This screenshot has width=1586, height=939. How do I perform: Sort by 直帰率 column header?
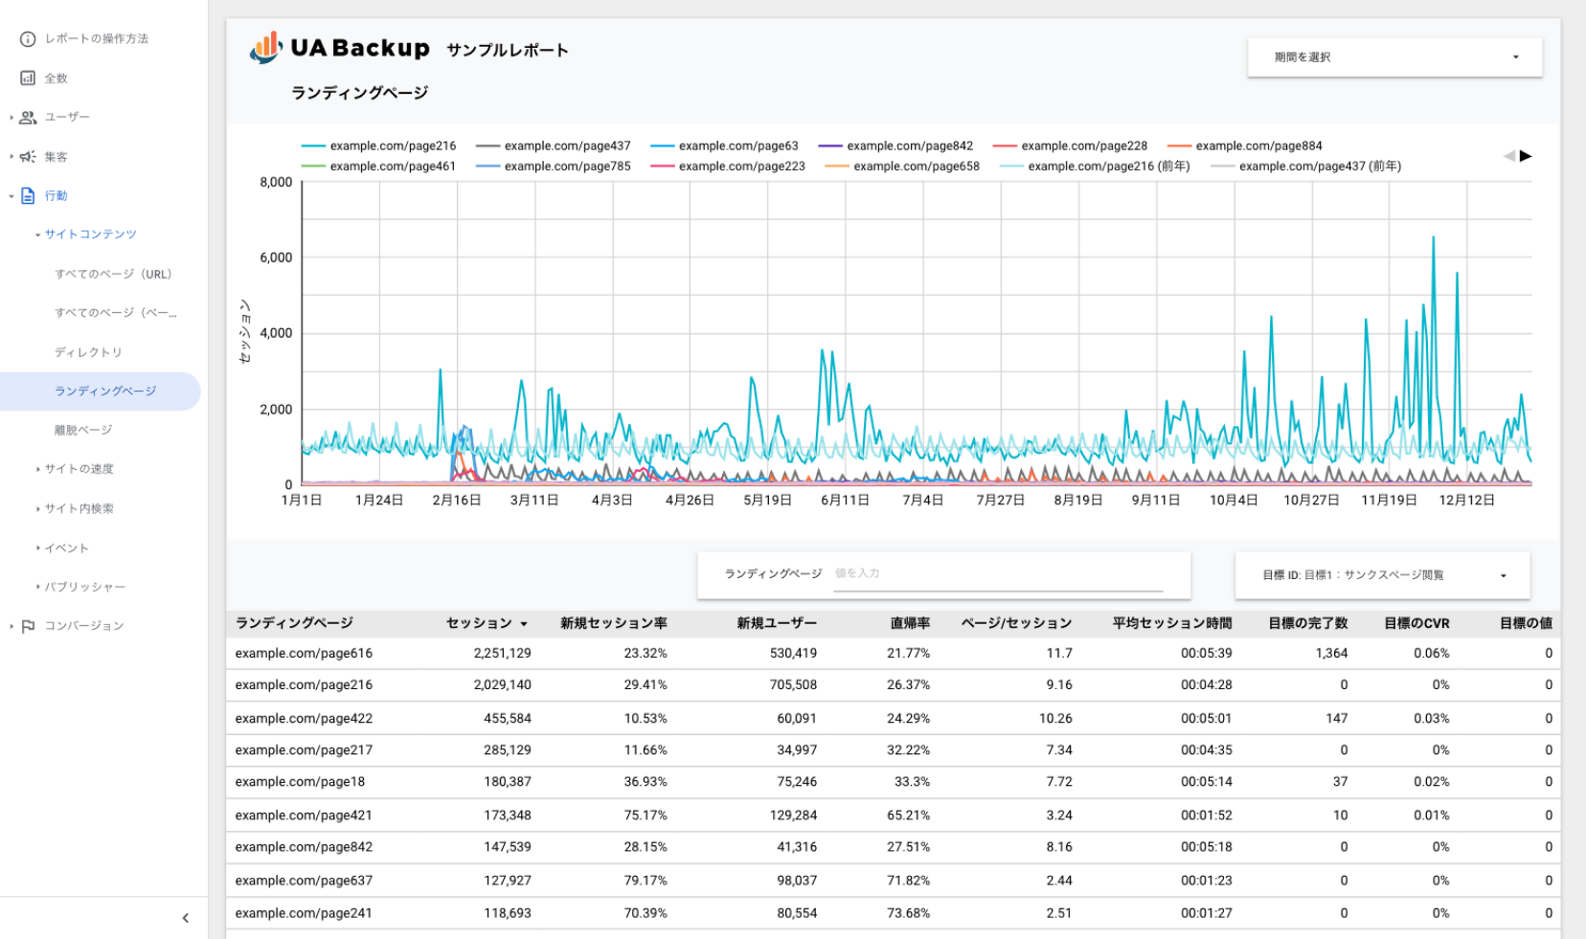pyautogui.click(x=910, y=623)
